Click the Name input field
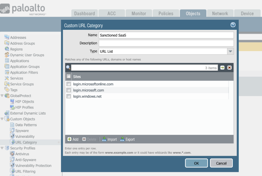262x176 pixels. point(166,35)
